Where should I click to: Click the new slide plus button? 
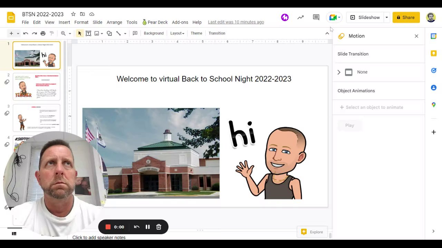[x=11, y=33]
